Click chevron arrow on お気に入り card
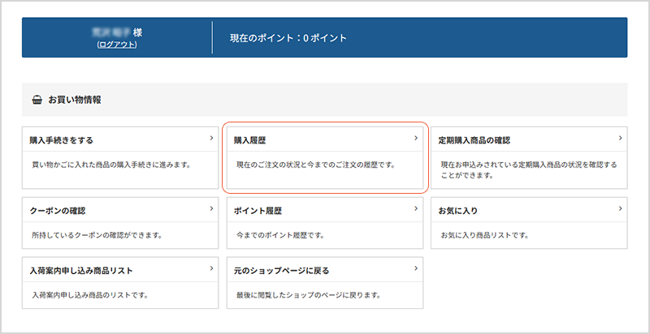The height and width of the screenshot is (334, 650). [620, 209]
